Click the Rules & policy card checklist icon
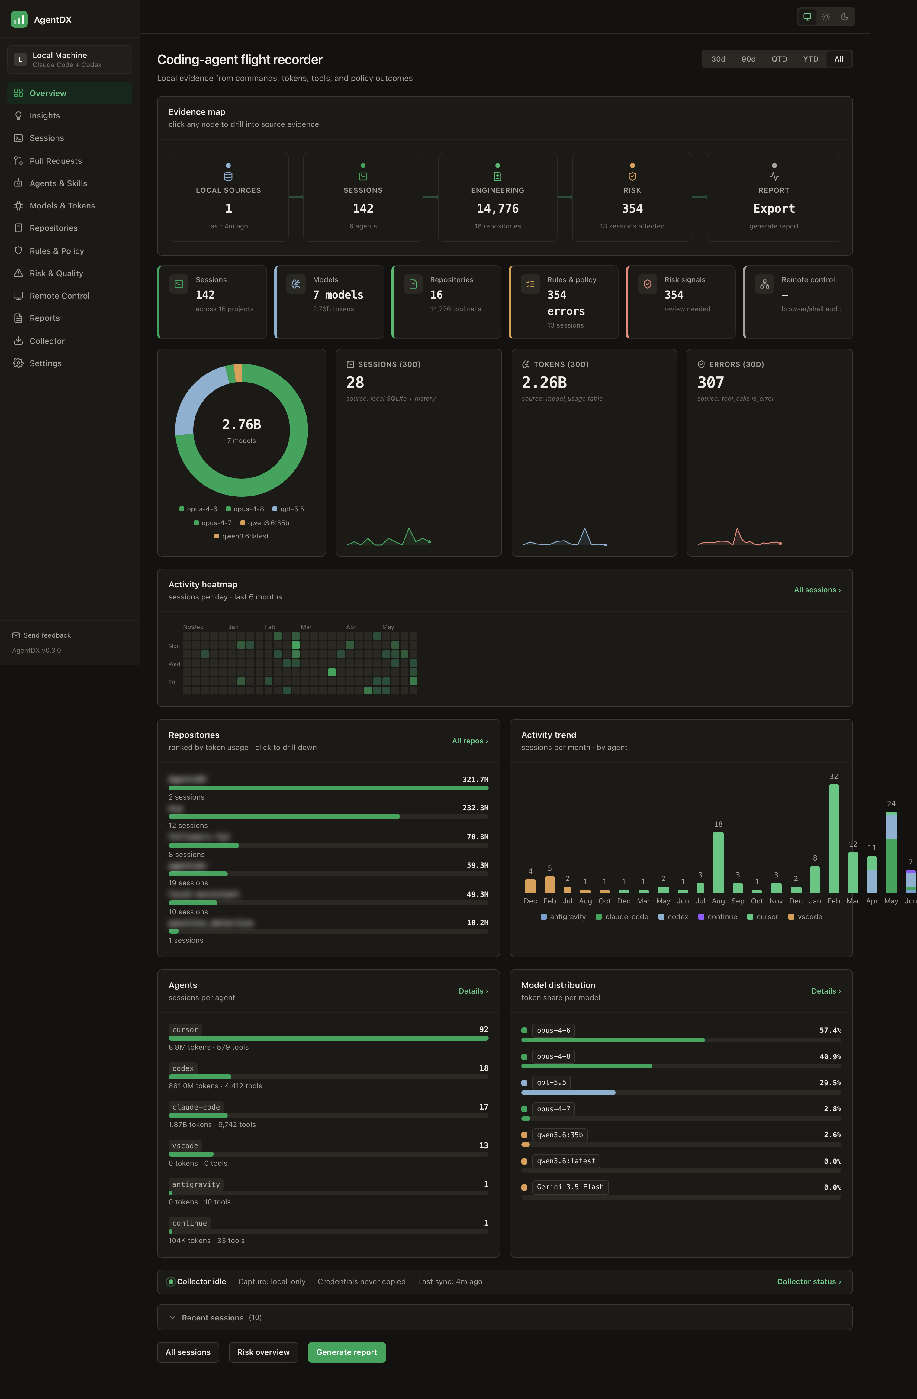This screenshot has height=1399, width=917. [530, 284]
